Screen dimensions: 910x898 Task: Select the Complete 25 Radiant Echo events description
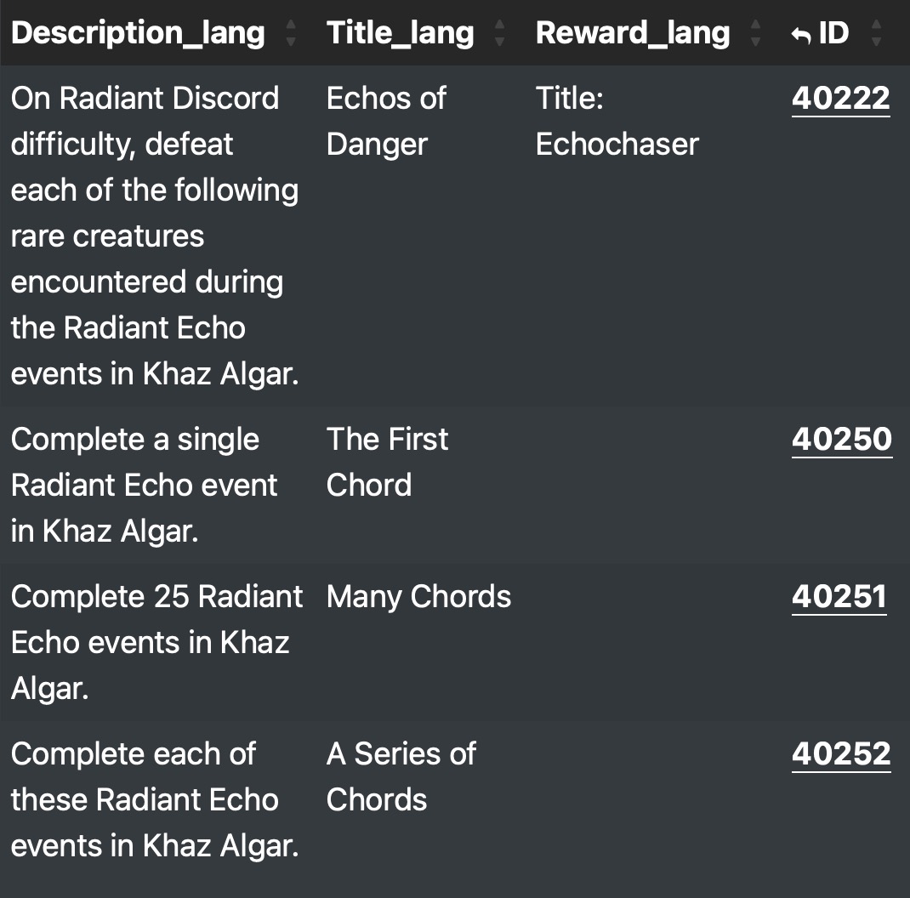156,643
